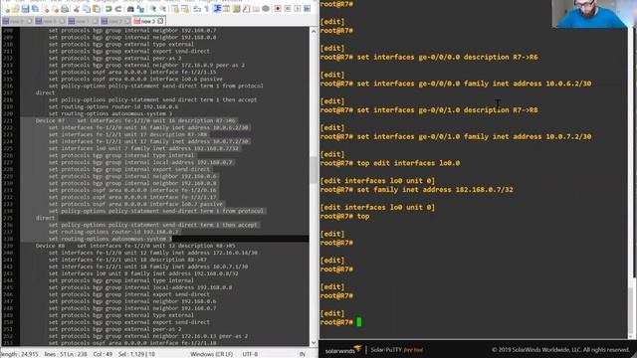The height and width of the screenshot is (358, 637).
Task: Click the Cut scissors icon
Action: (76, 9)
